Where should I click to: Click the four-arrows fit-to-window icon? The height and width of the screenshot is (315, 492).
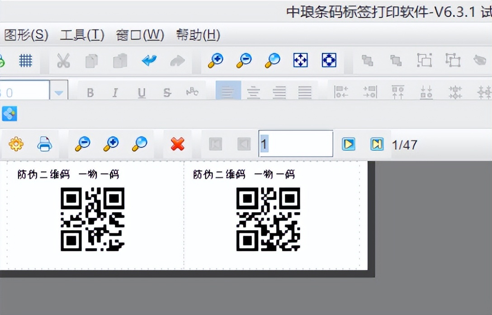[301, 60]
